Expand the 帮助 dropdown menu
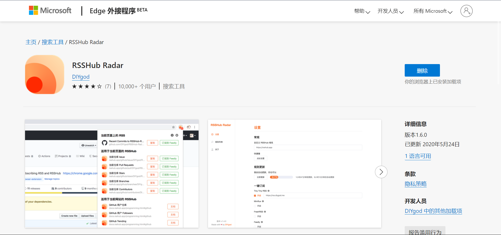The height and width of the screenshot is (235, 501). tap(362, 11)
